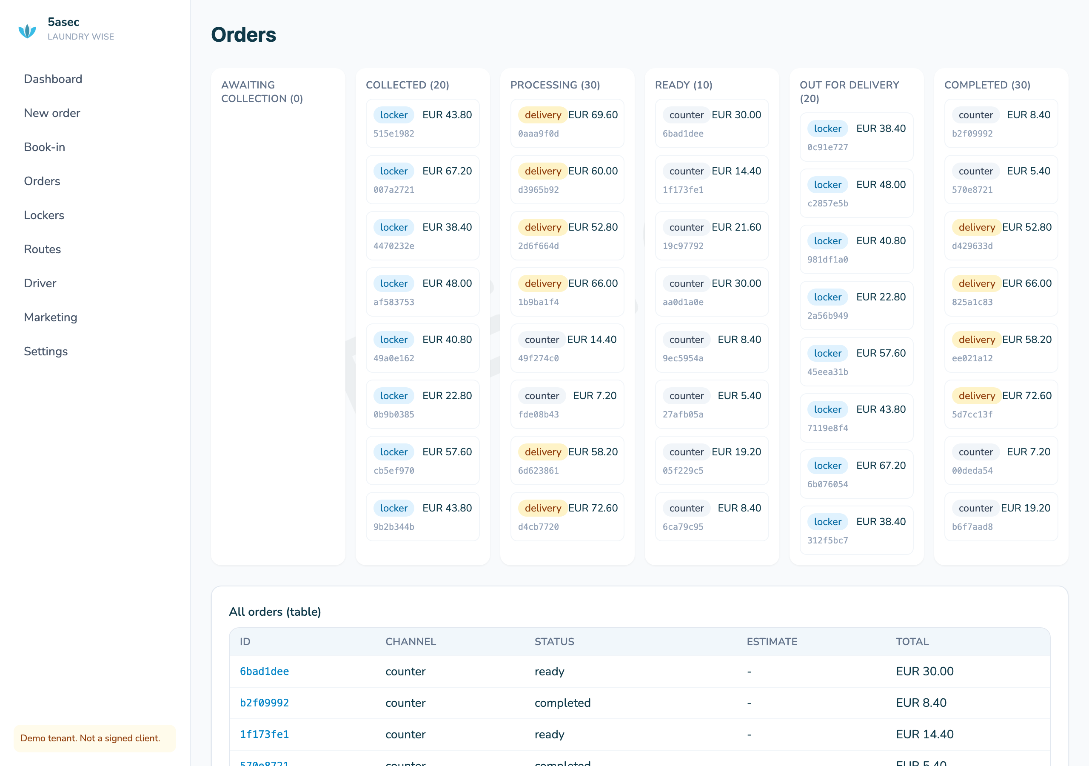This screenshot has width=1089, height=766.
Task: Select completed order card 570e8721
Action: 1001,180
